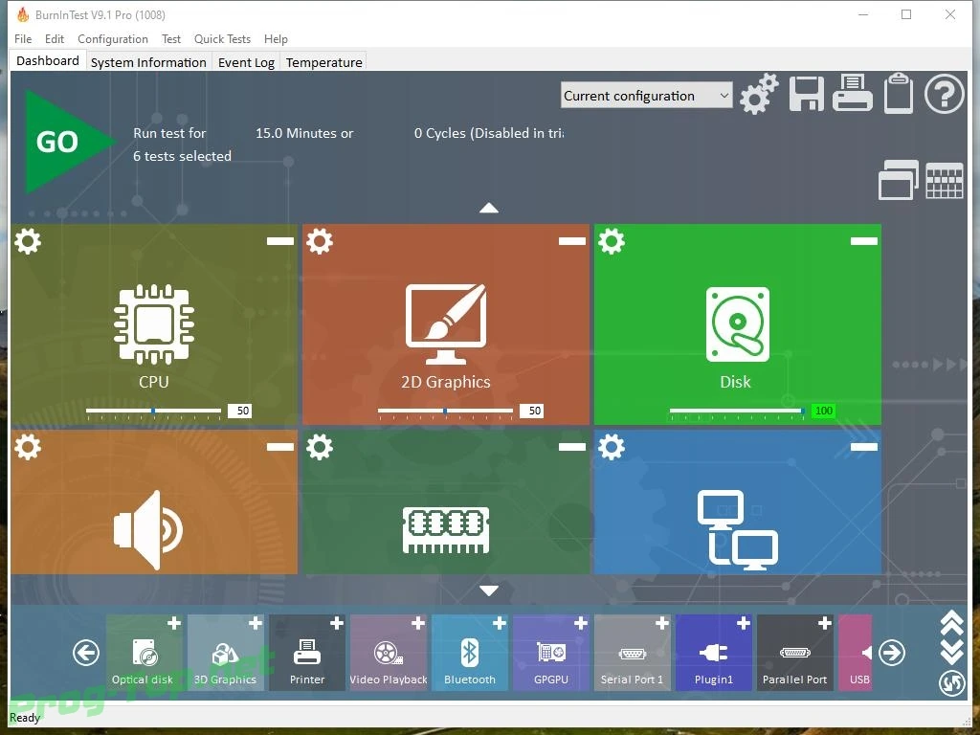Screen dimensions: 980x735
Task: Open the Configuration menu
Action: coord(113,38)
